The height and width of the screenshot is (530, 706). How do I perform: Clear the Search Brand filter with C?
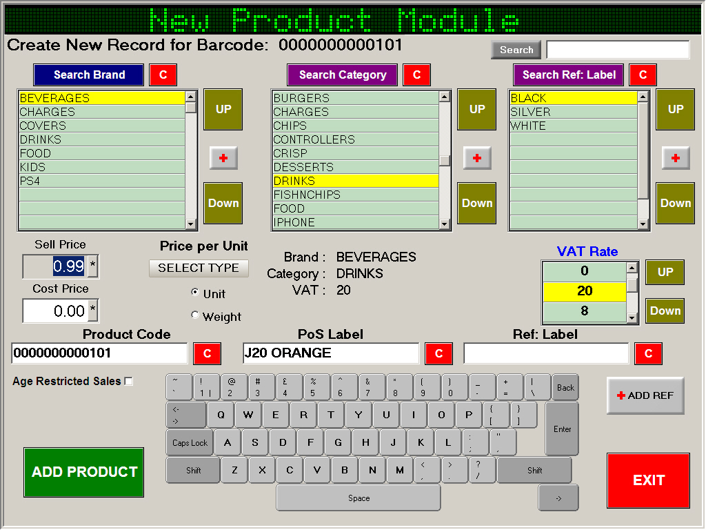[163, 75]
